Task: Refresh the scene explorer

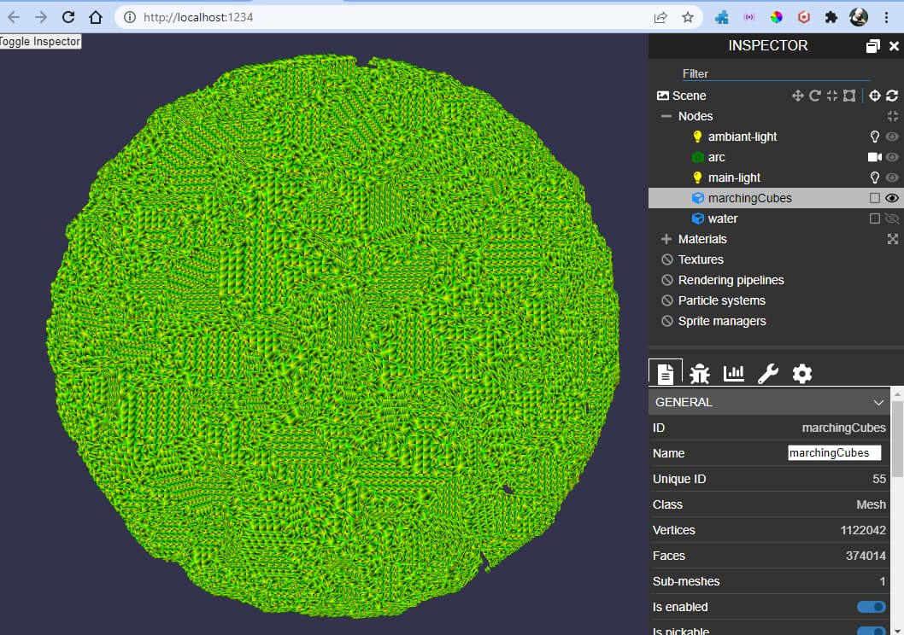Action: pyautogui.click(x=892, y=96)
